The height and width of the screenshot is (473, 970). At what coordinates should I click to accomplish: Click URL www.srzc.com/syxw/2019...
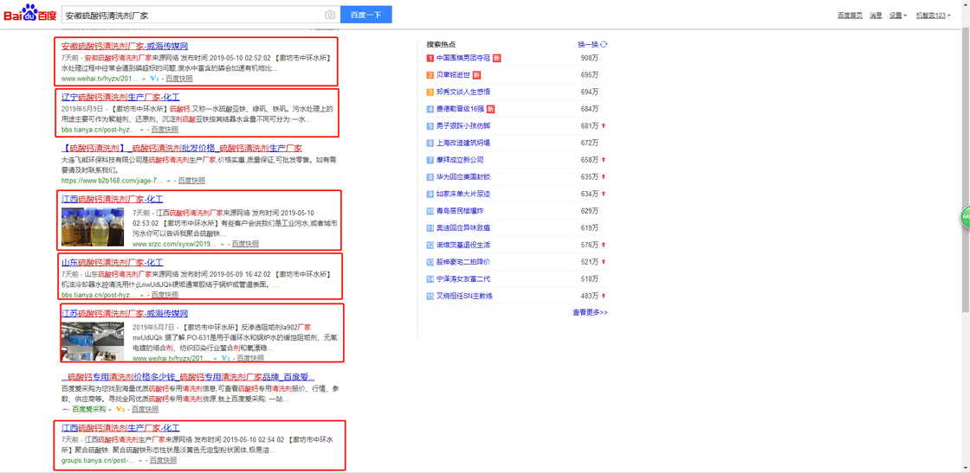[x=174, y=245]
